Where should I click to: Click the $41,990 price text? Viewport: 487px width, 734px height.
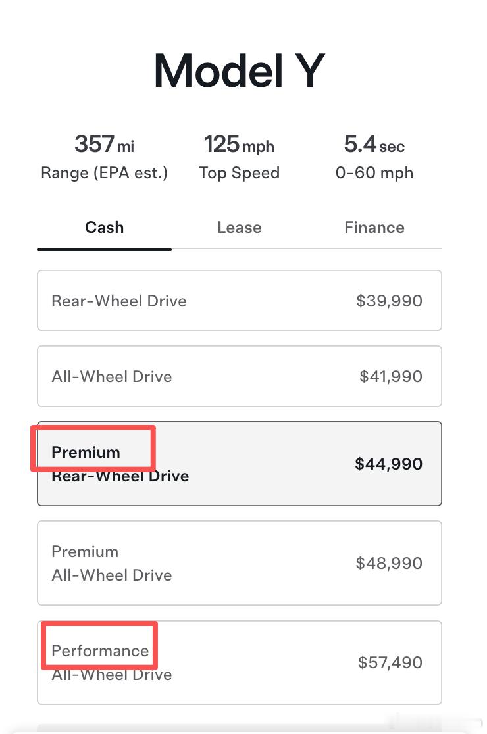[391, 377]
